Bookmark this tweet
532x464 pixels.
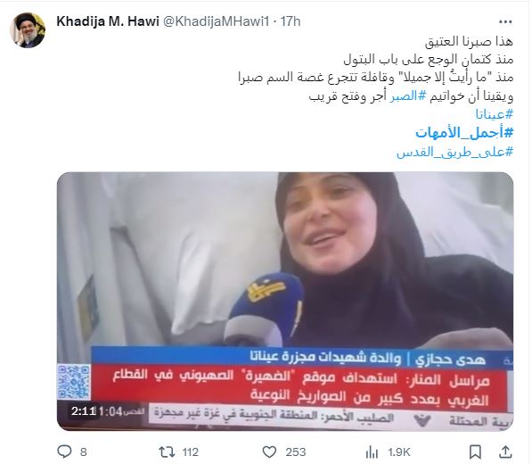[475, 452]
